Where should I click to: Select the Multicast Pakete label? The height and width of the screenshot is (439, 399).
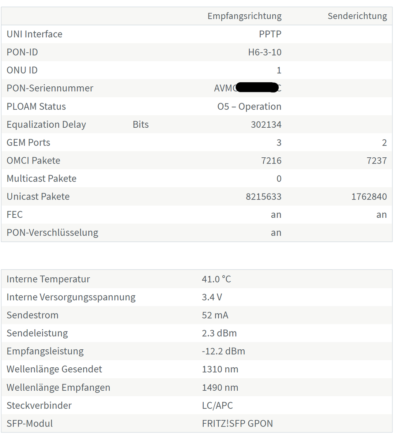pyautogui.click(x=42, y=179)
